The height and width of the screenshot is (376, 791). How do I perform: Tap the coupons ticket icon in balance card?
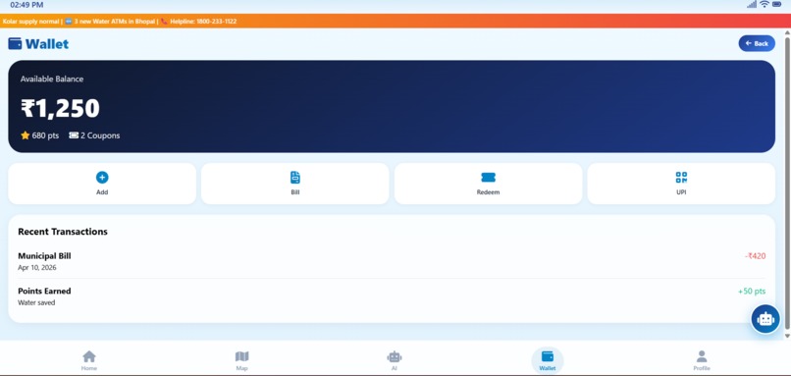pyautogui.click(x=74, y=135)
